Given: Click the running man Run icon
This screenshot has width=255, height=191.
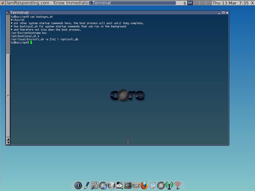Looking at the screenshot, I should (111, 185).
